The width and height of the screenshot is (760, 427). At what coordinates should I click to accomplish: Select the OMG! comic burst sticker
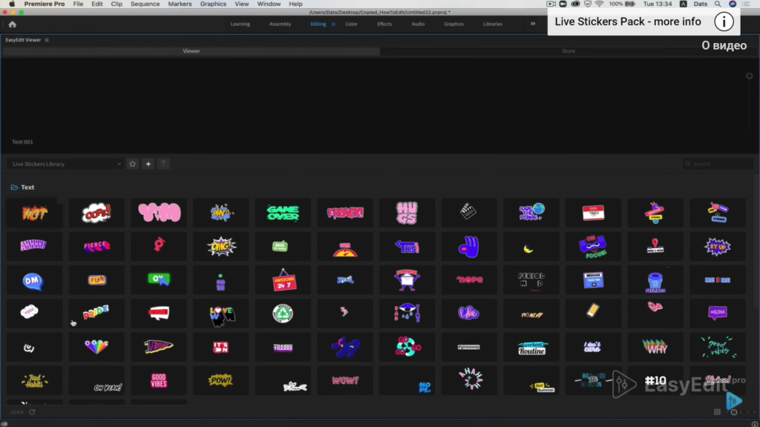pyautogui.click(x=221, y=246)
